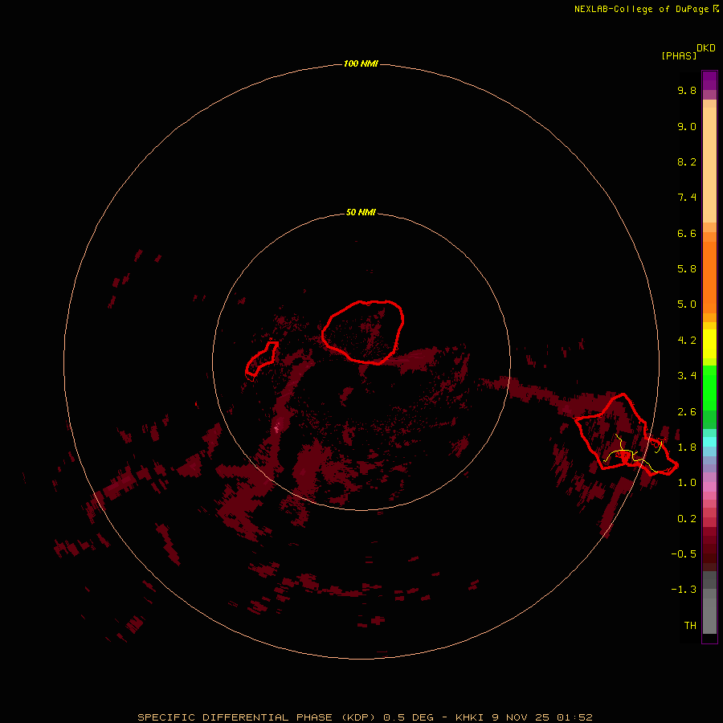
Task: Click the 7.4 value on the color scale
Action: click(x=687, y=198)
